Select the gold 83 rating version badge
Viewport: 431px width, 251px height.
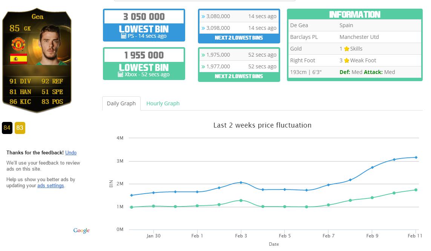pos(20,128)
